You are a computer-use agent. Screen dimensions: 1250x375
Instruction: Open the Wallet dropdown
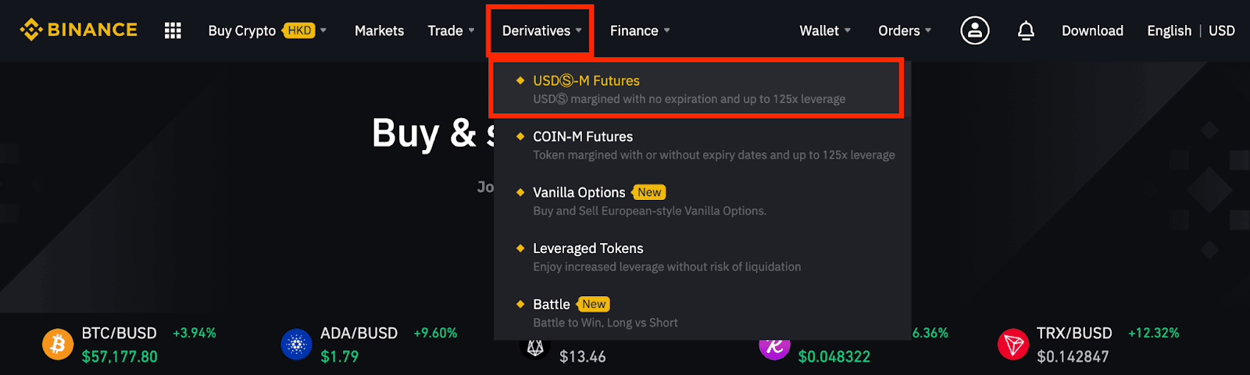click(825, 30)
